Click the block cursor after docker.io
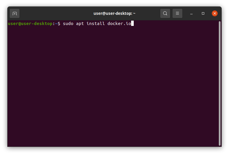Viewport: 229px width, 155px height. click(132, 23)
